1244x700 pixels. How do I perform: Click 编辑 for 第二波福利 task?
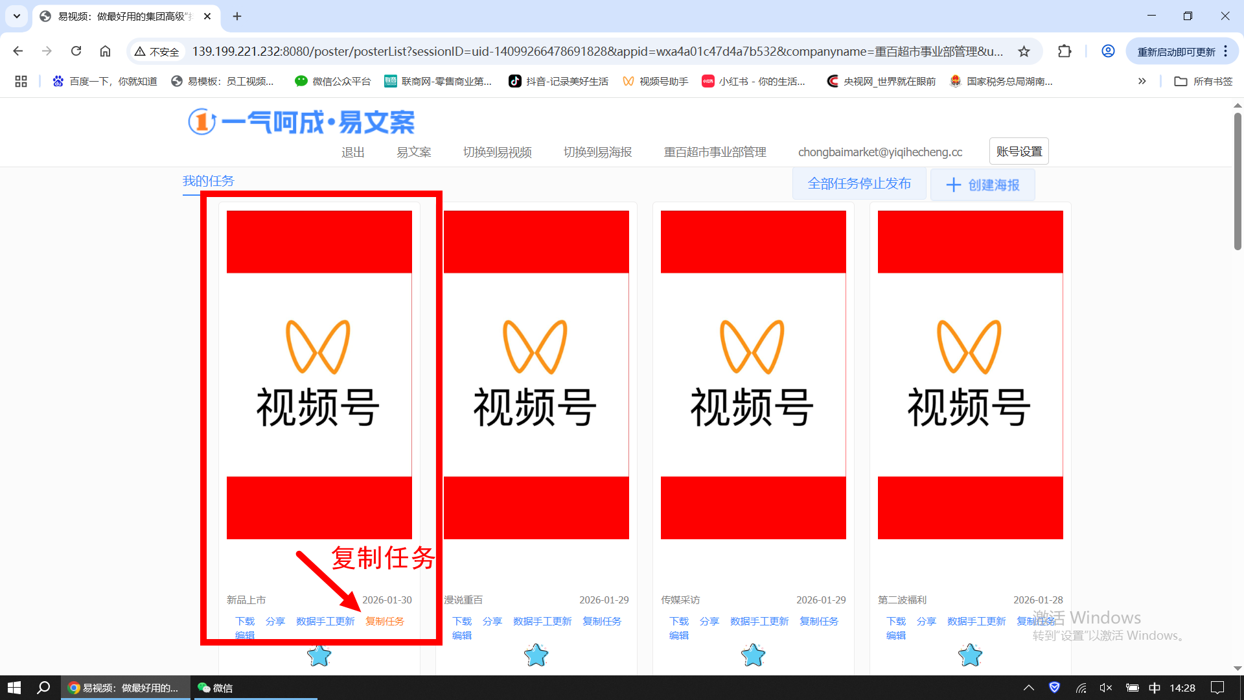(896, 635)
